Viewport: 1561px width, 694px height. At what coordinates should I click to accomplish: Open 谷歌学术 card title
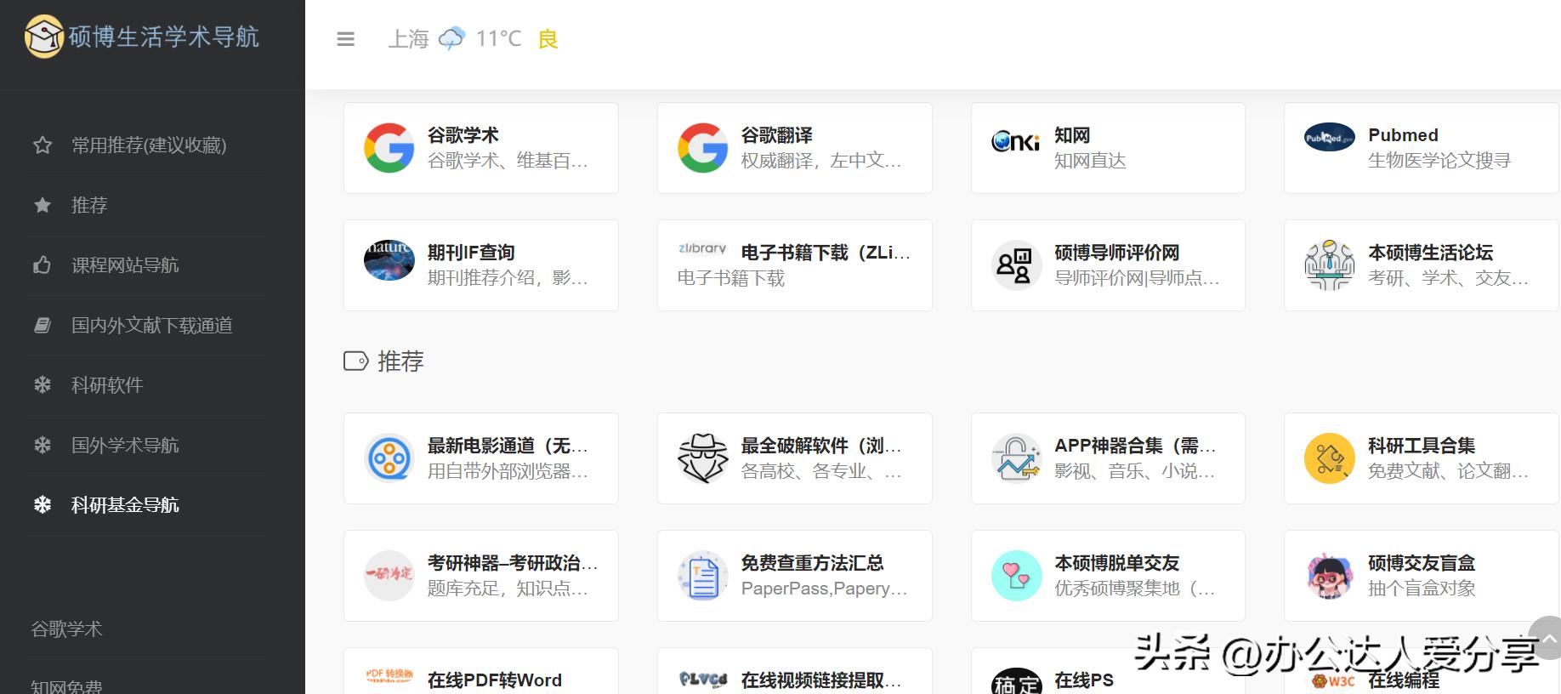point(463,135)
